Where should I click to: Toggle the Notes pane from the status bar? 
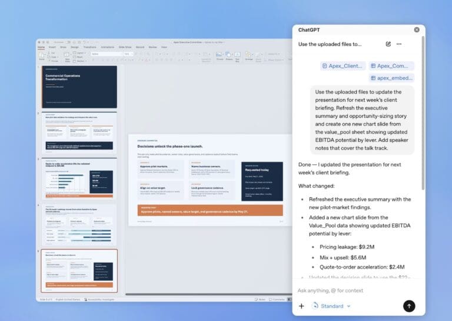pos(260,299)
